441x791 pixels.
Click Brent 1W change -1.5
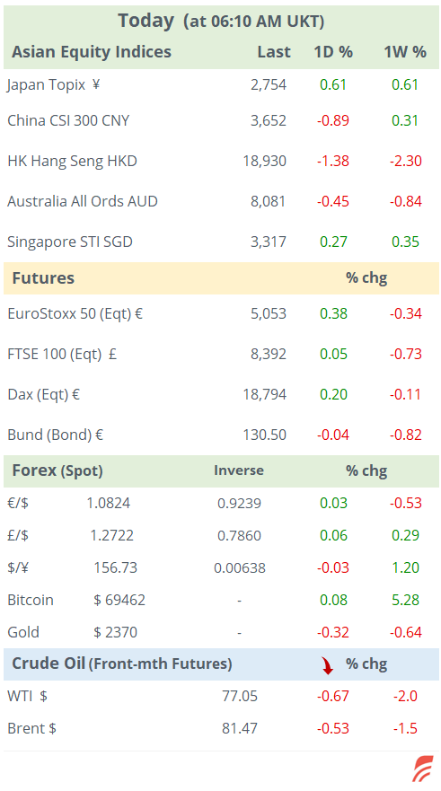[x=405, y=728]
